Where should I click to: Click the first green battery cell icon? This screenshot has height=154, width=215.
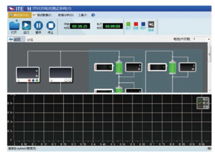(119, 67)
